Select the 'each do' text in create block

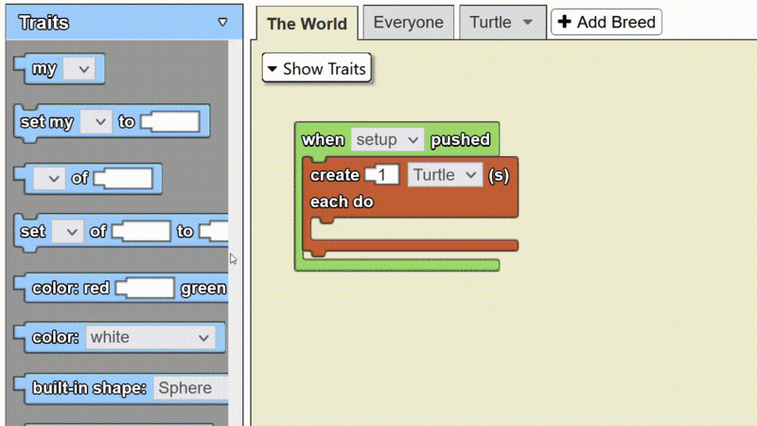coord(342,202)
